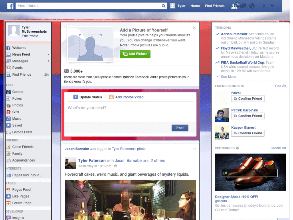Click the Pages Feed icon
Viewport: 293px width, 220px height.
8,190
